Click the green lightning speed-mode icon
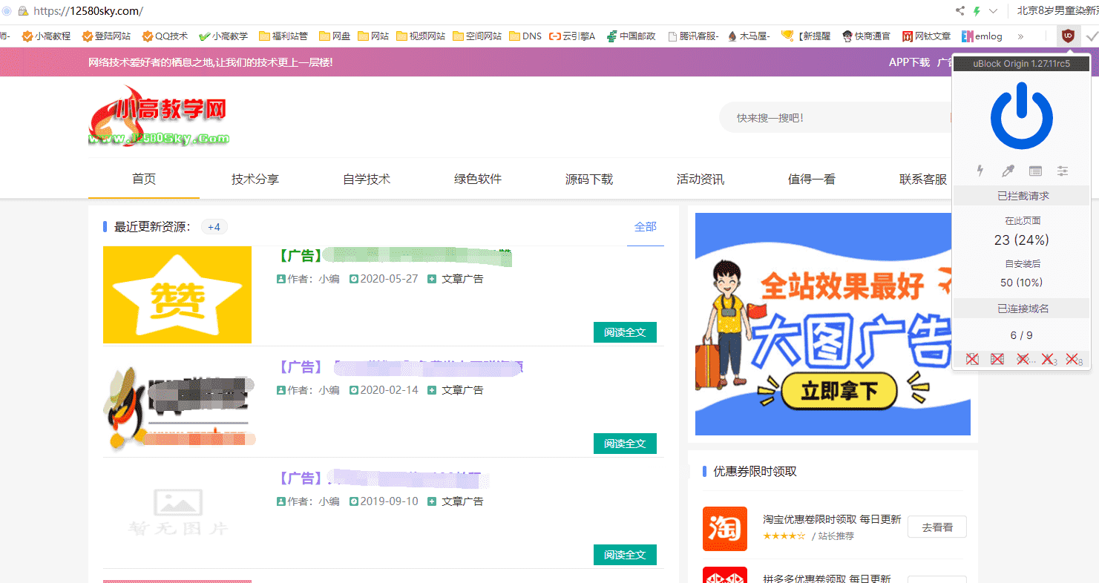Screen dimensions: 1099x583 coord(977,11)
